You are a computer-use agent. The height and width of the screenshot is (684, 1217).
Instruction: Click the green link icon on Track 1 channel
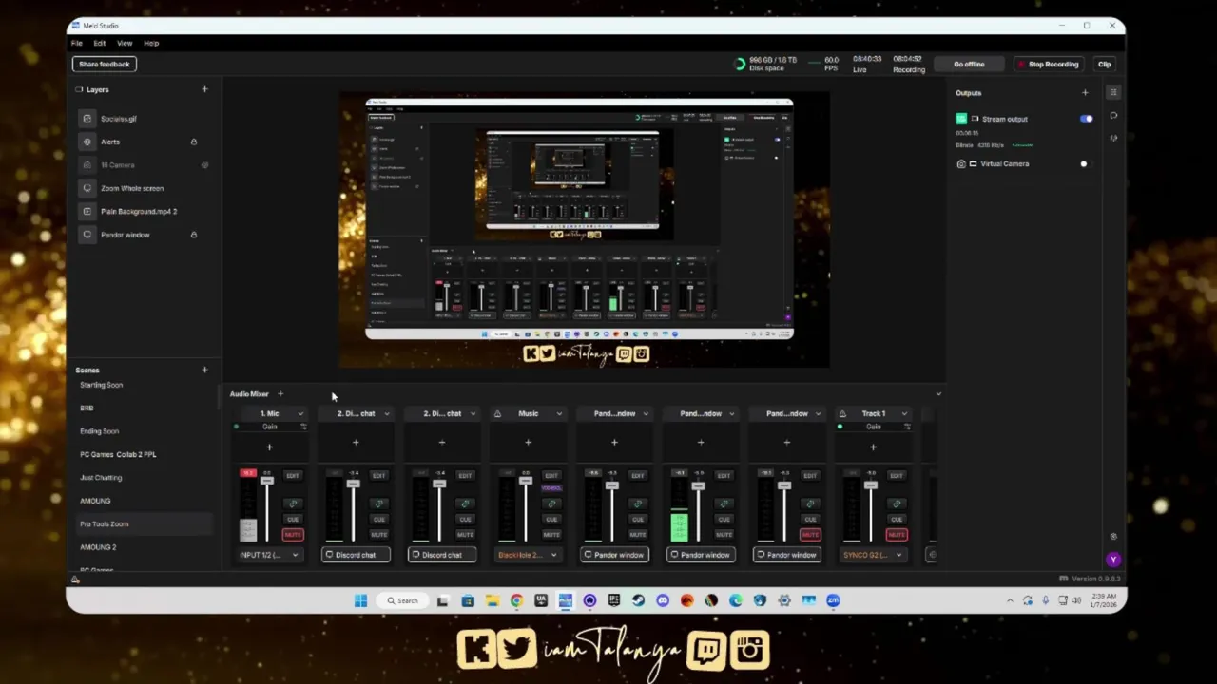(897, 503)
